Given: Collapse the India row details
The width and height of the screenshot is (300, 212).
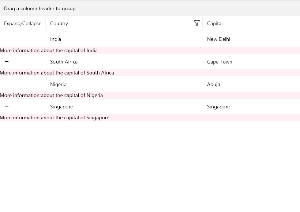Looking at the screenshot, I should [x=7, y=39].
